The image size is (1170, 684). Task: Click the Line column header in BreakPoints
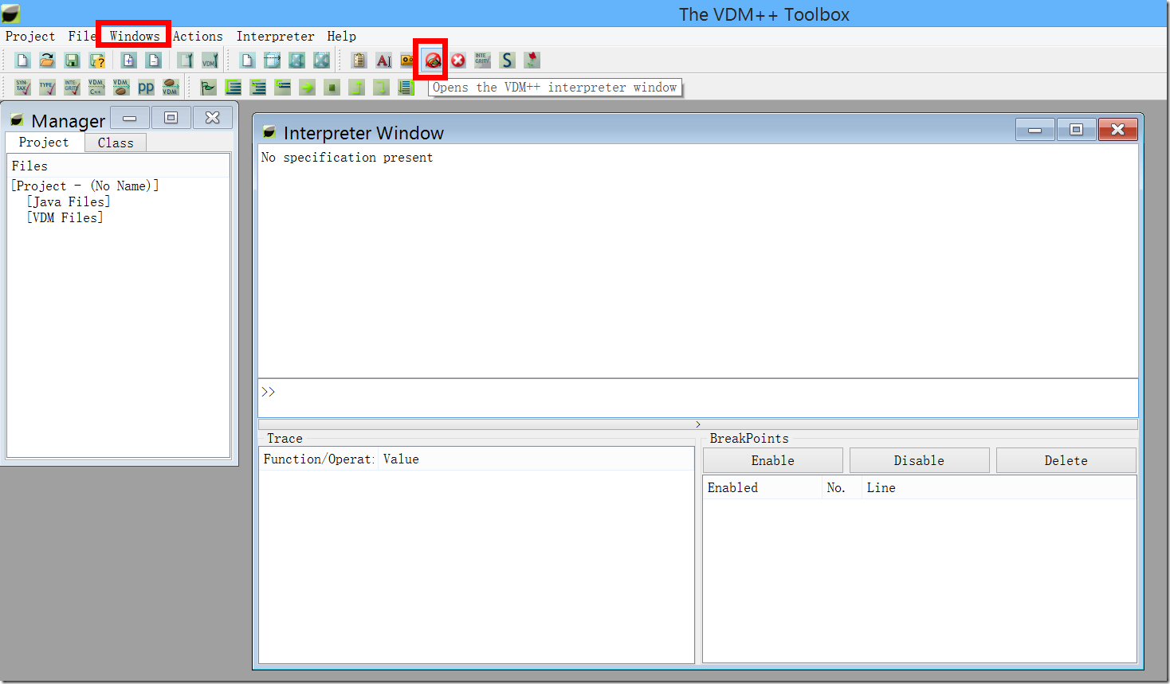click(x=999, y=487)
